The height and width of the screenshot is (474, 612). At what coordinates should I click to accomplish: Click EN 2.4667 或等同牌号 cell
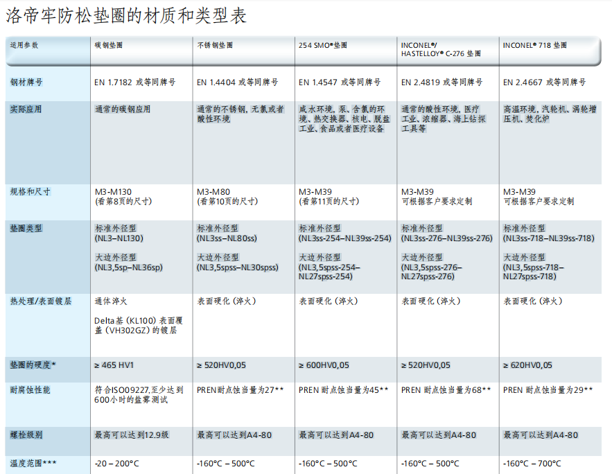click(x=545, y=82)
